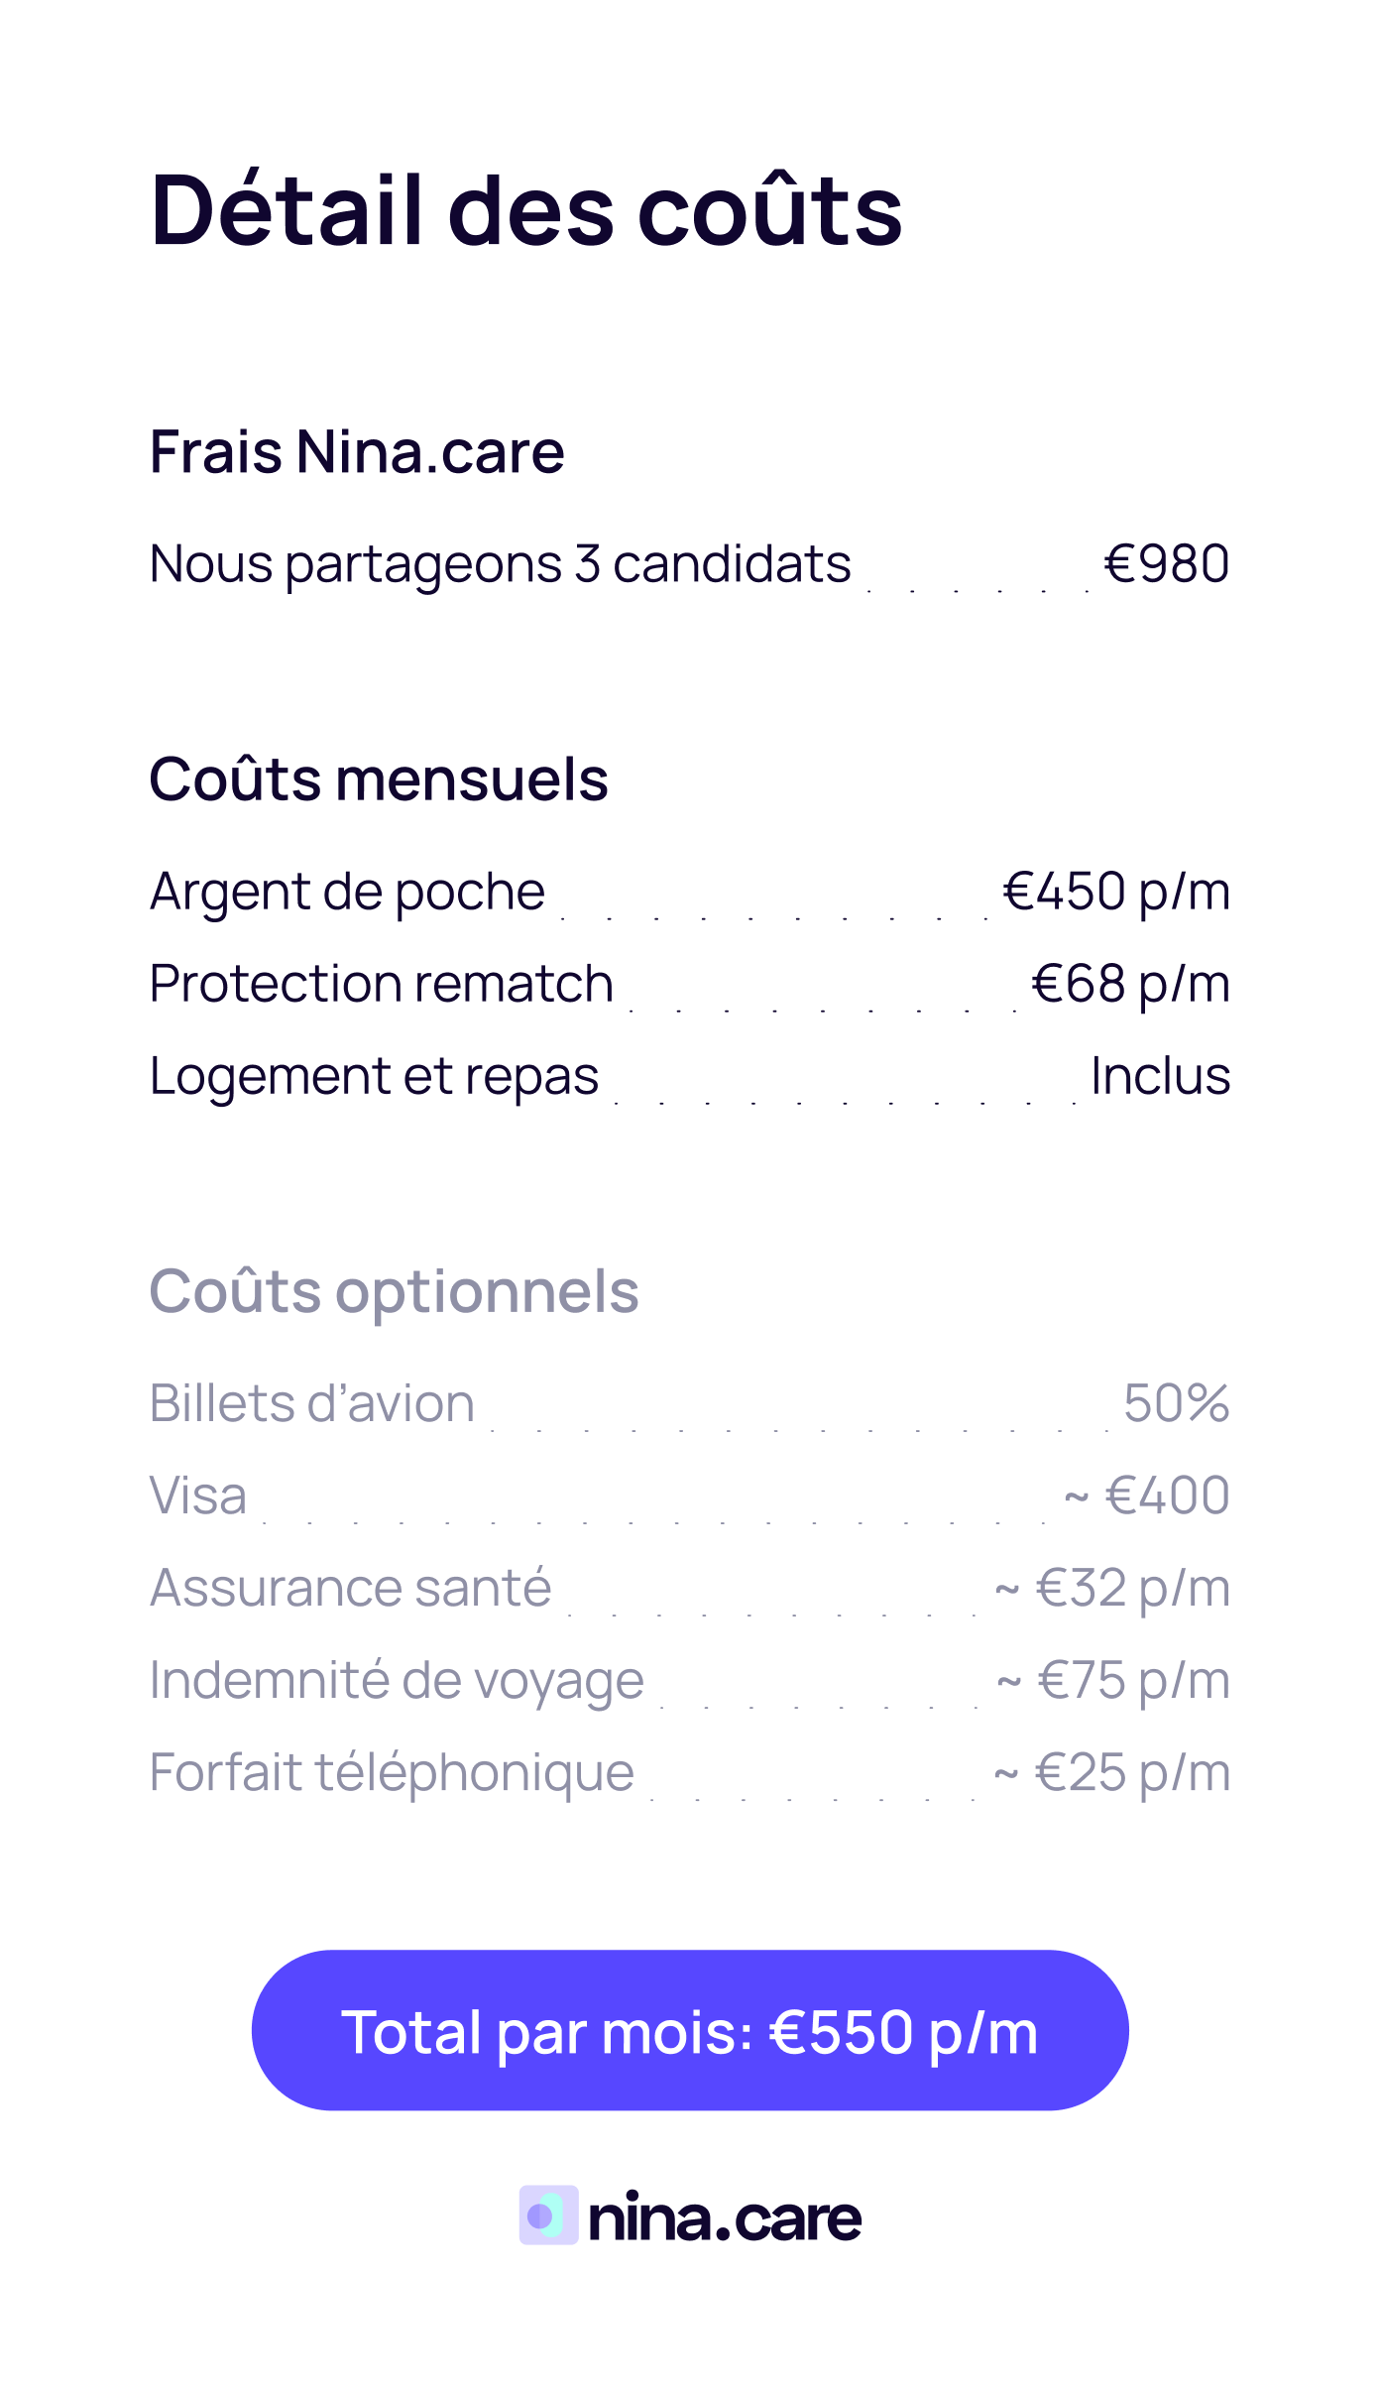1381x2394 pixels.
Task: Click the Frais Nina.care section heading
Action: 357,452
